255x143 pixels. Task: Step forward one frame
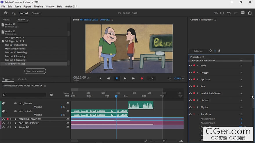point(133,79)
